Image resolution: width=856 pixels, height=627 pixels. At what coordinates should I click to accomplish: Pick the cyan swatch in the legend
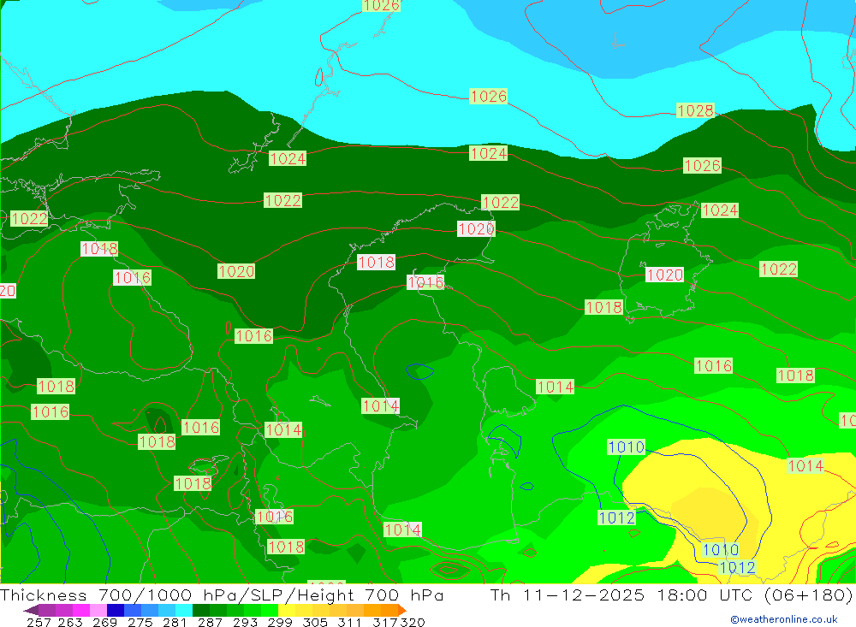pyautogui.click(x=184, y=610)
